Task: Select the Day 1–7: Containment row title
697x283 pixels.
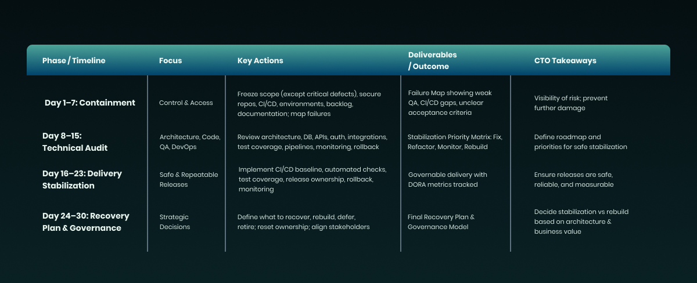Action: (x=90, y=103)
